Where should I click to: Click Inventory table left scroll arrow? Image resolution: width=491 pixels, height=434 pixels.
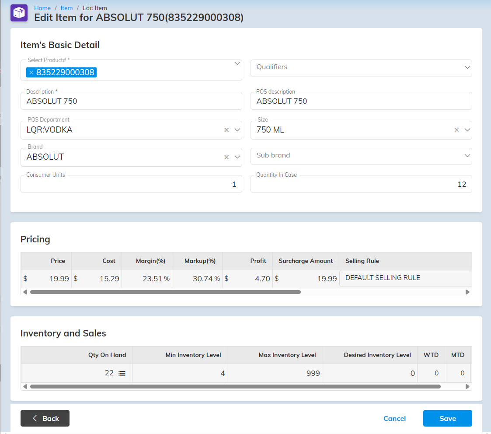[x=25, y=386]
